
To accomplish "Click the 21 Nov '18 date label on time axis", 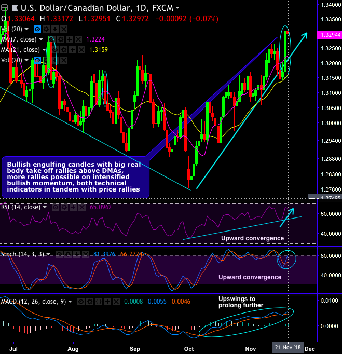I will (x=288, y=347).
